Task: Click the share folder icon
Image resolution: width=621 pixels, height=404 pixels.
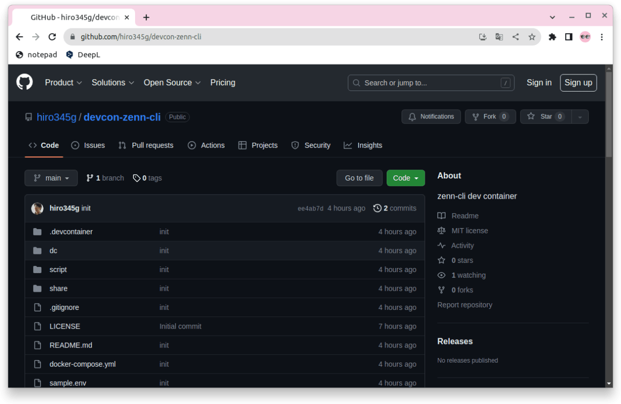Action: 37,289
